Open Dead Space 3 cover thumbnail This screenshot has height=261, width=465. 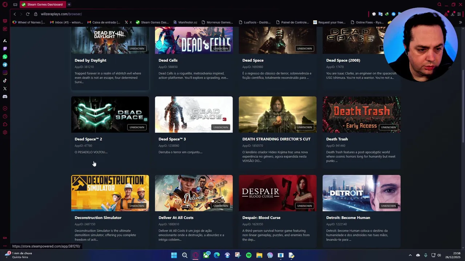(x=194, y=115)
